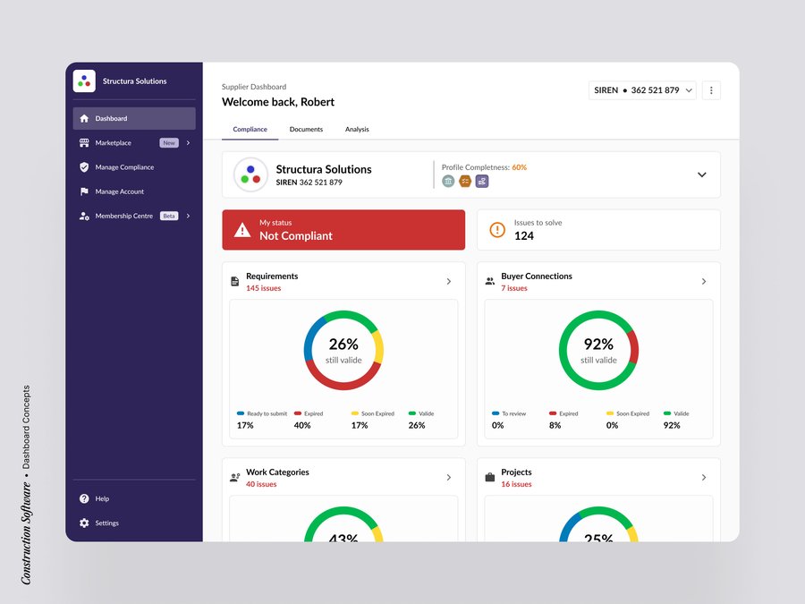Click the red Not Compliant status banner
The height and width of the screenshot is (604, 805).
click(x=343, y=230)
